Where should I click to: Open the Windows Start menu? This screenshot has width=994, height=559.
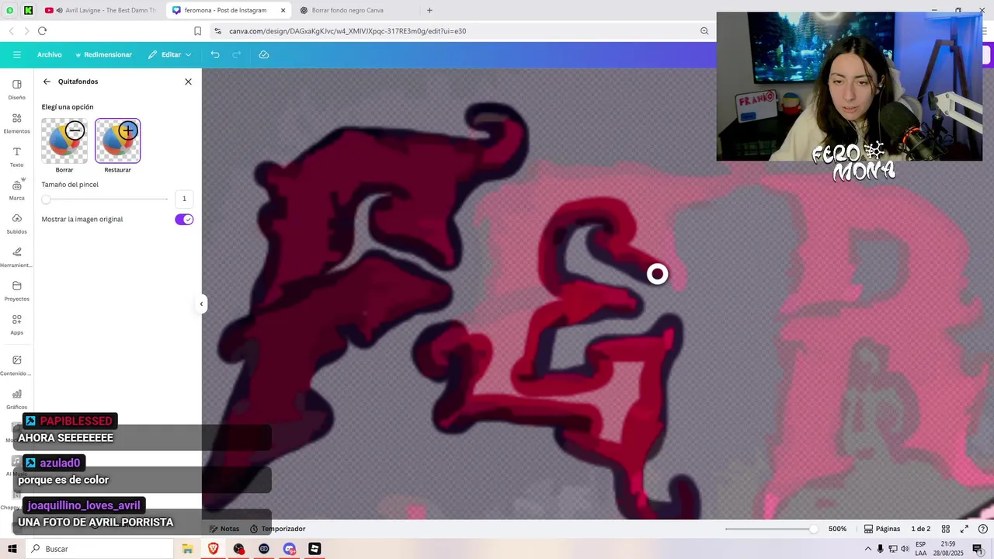pos(12,549)
